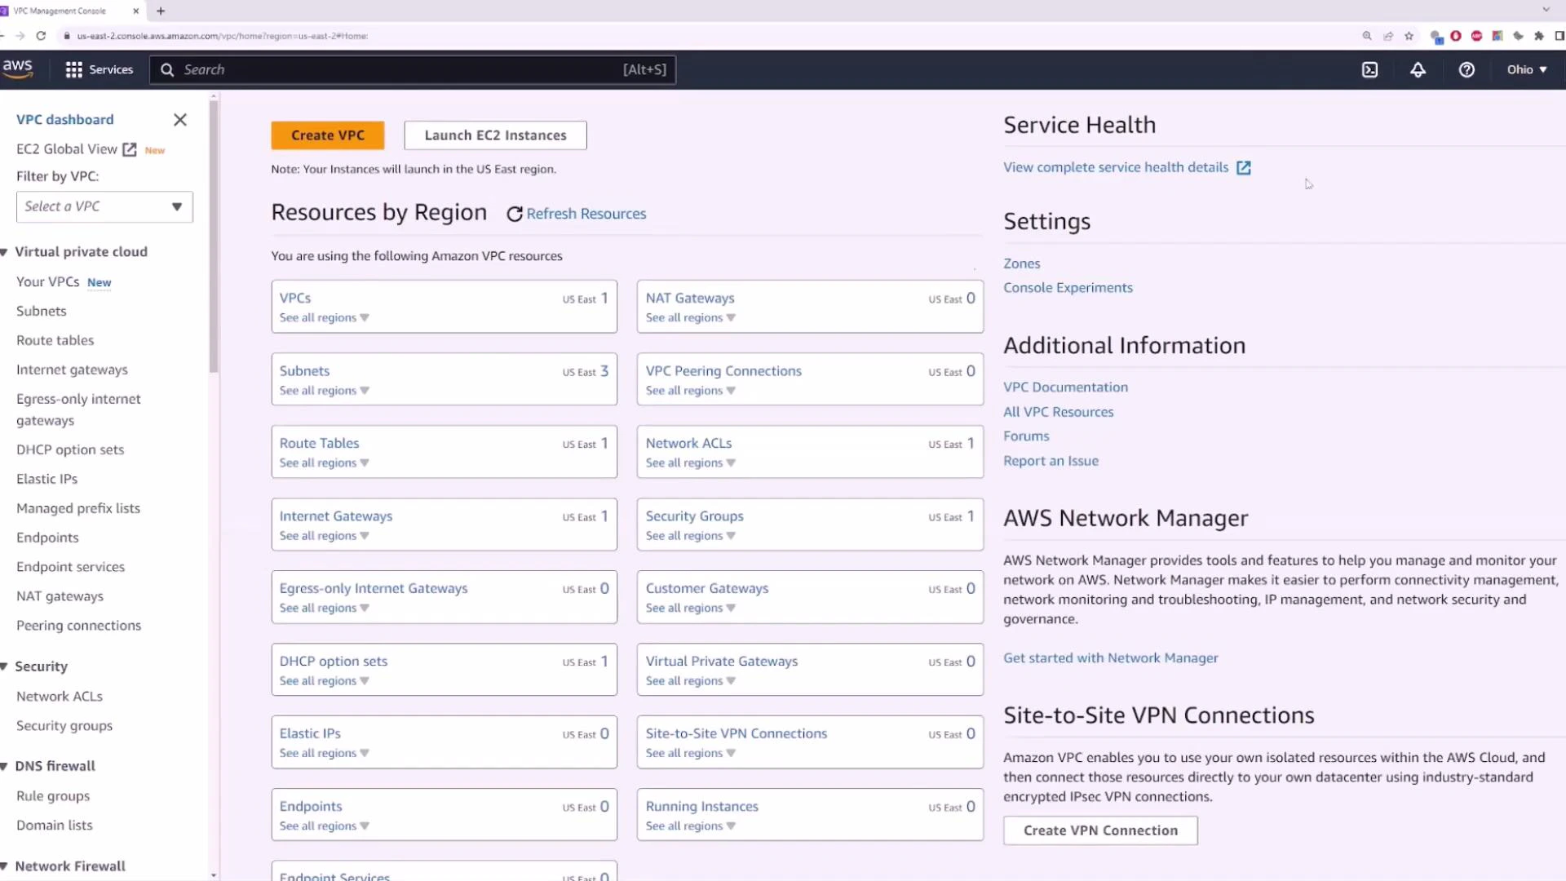1566x881 pixels.
Task: Bookmark the page with the star
Action: (x=1409, y=36)
